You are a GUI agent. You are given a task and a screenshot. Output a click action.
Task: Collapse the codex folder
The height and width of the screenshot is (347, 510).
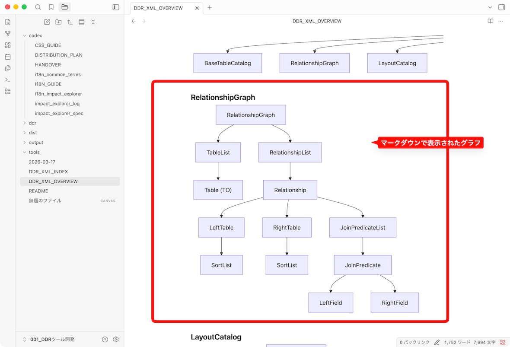[25, 36]
